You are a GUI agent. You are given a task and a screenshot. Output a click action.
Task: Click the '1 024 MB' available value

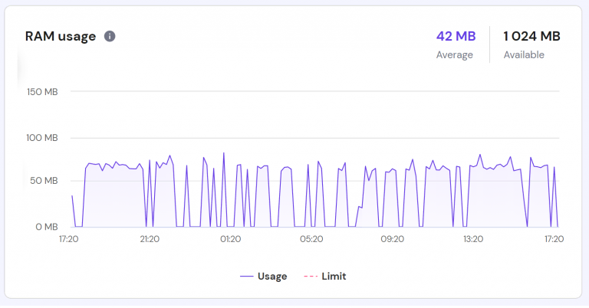(x=531, y=36)
